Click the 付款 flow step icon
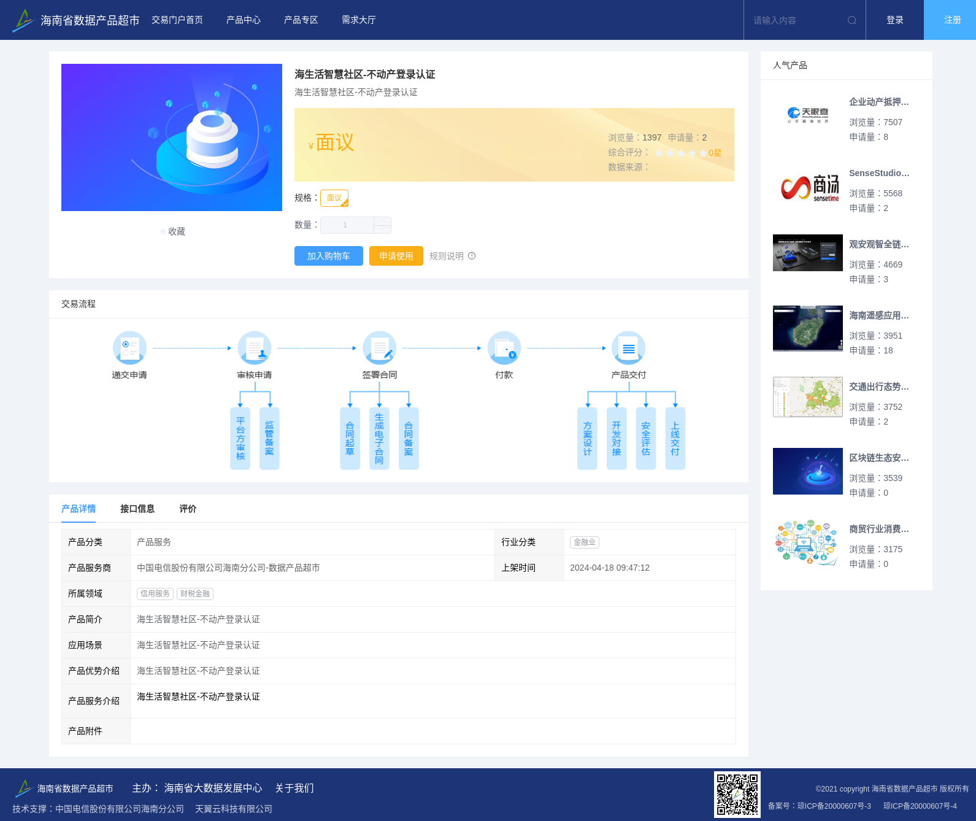 (x=504, y=348)
